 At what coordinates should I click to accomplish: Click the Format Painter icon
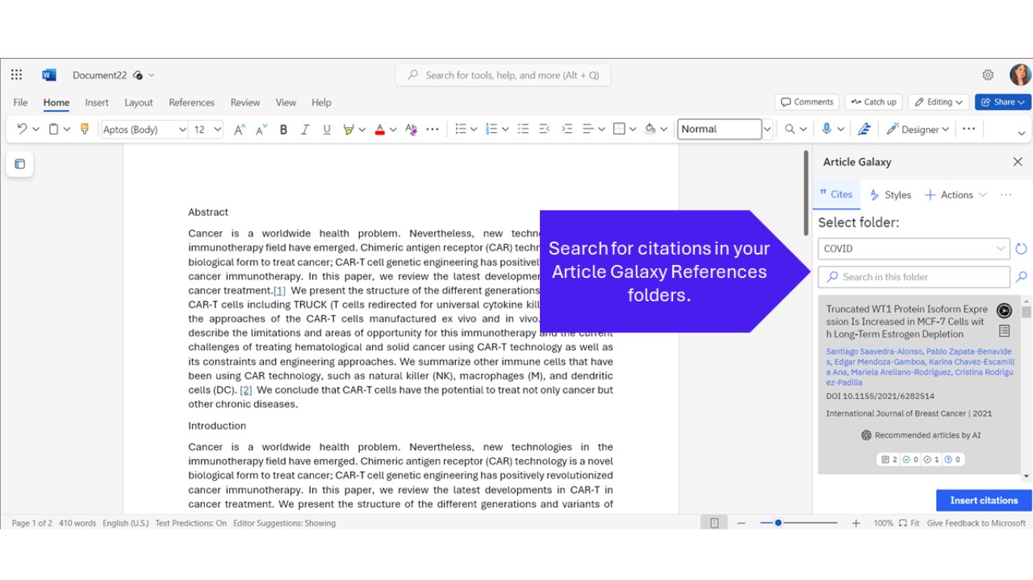pyautogui.click(x=85, y=129)
